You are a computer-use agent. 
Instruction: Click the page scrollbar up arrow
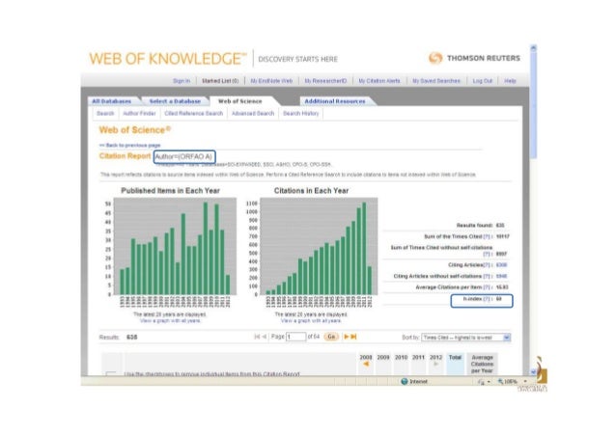click(534, 48)
